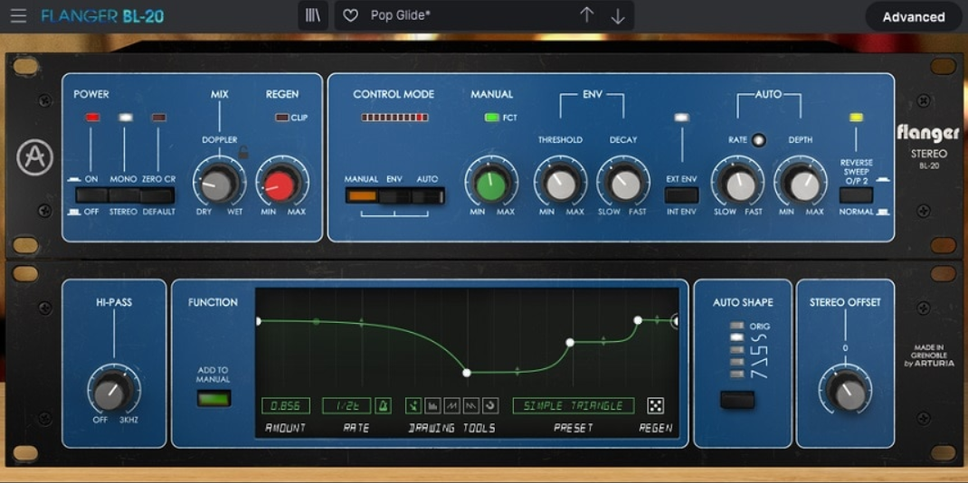
Task: Click the Advanced button
Action: [x=913, y=16]
